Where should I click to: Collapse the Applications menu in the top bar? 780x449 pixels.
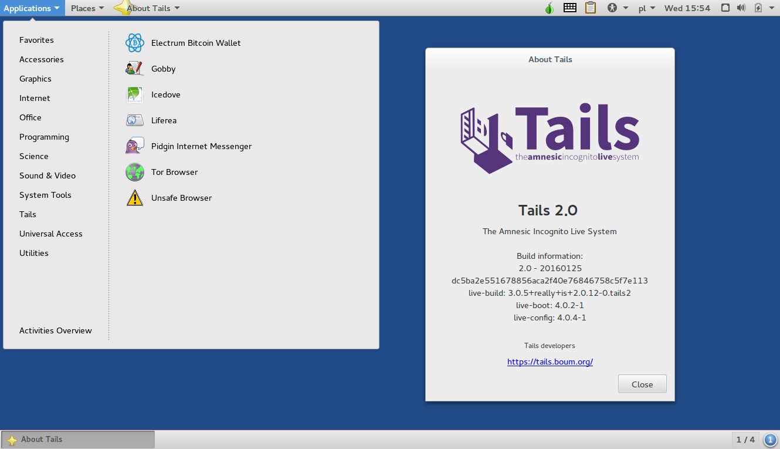32,8
